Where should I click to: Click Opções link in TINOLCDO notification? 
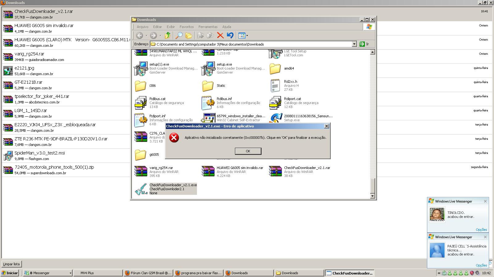(481, 230)
